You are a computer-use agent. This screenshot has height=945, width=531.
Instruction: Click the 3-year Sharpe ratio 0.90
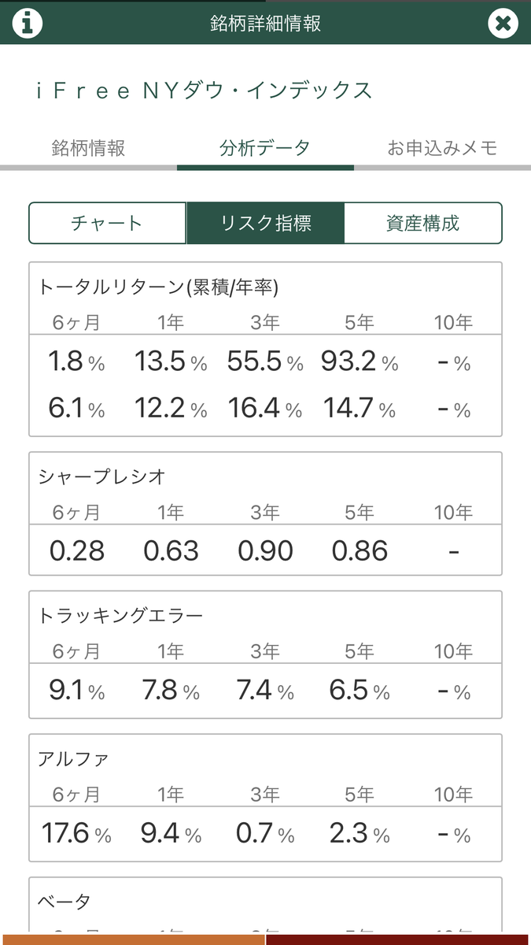265,551
